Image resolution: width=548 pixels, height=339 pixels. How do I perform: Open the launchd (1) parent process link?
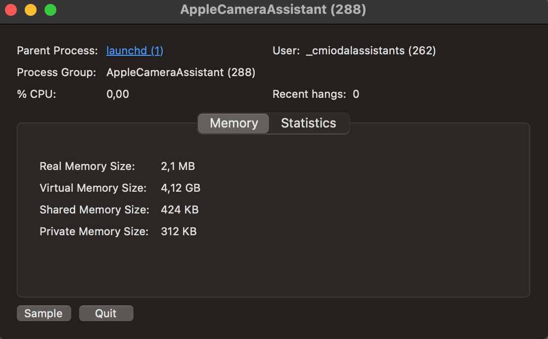click(135, 51)
